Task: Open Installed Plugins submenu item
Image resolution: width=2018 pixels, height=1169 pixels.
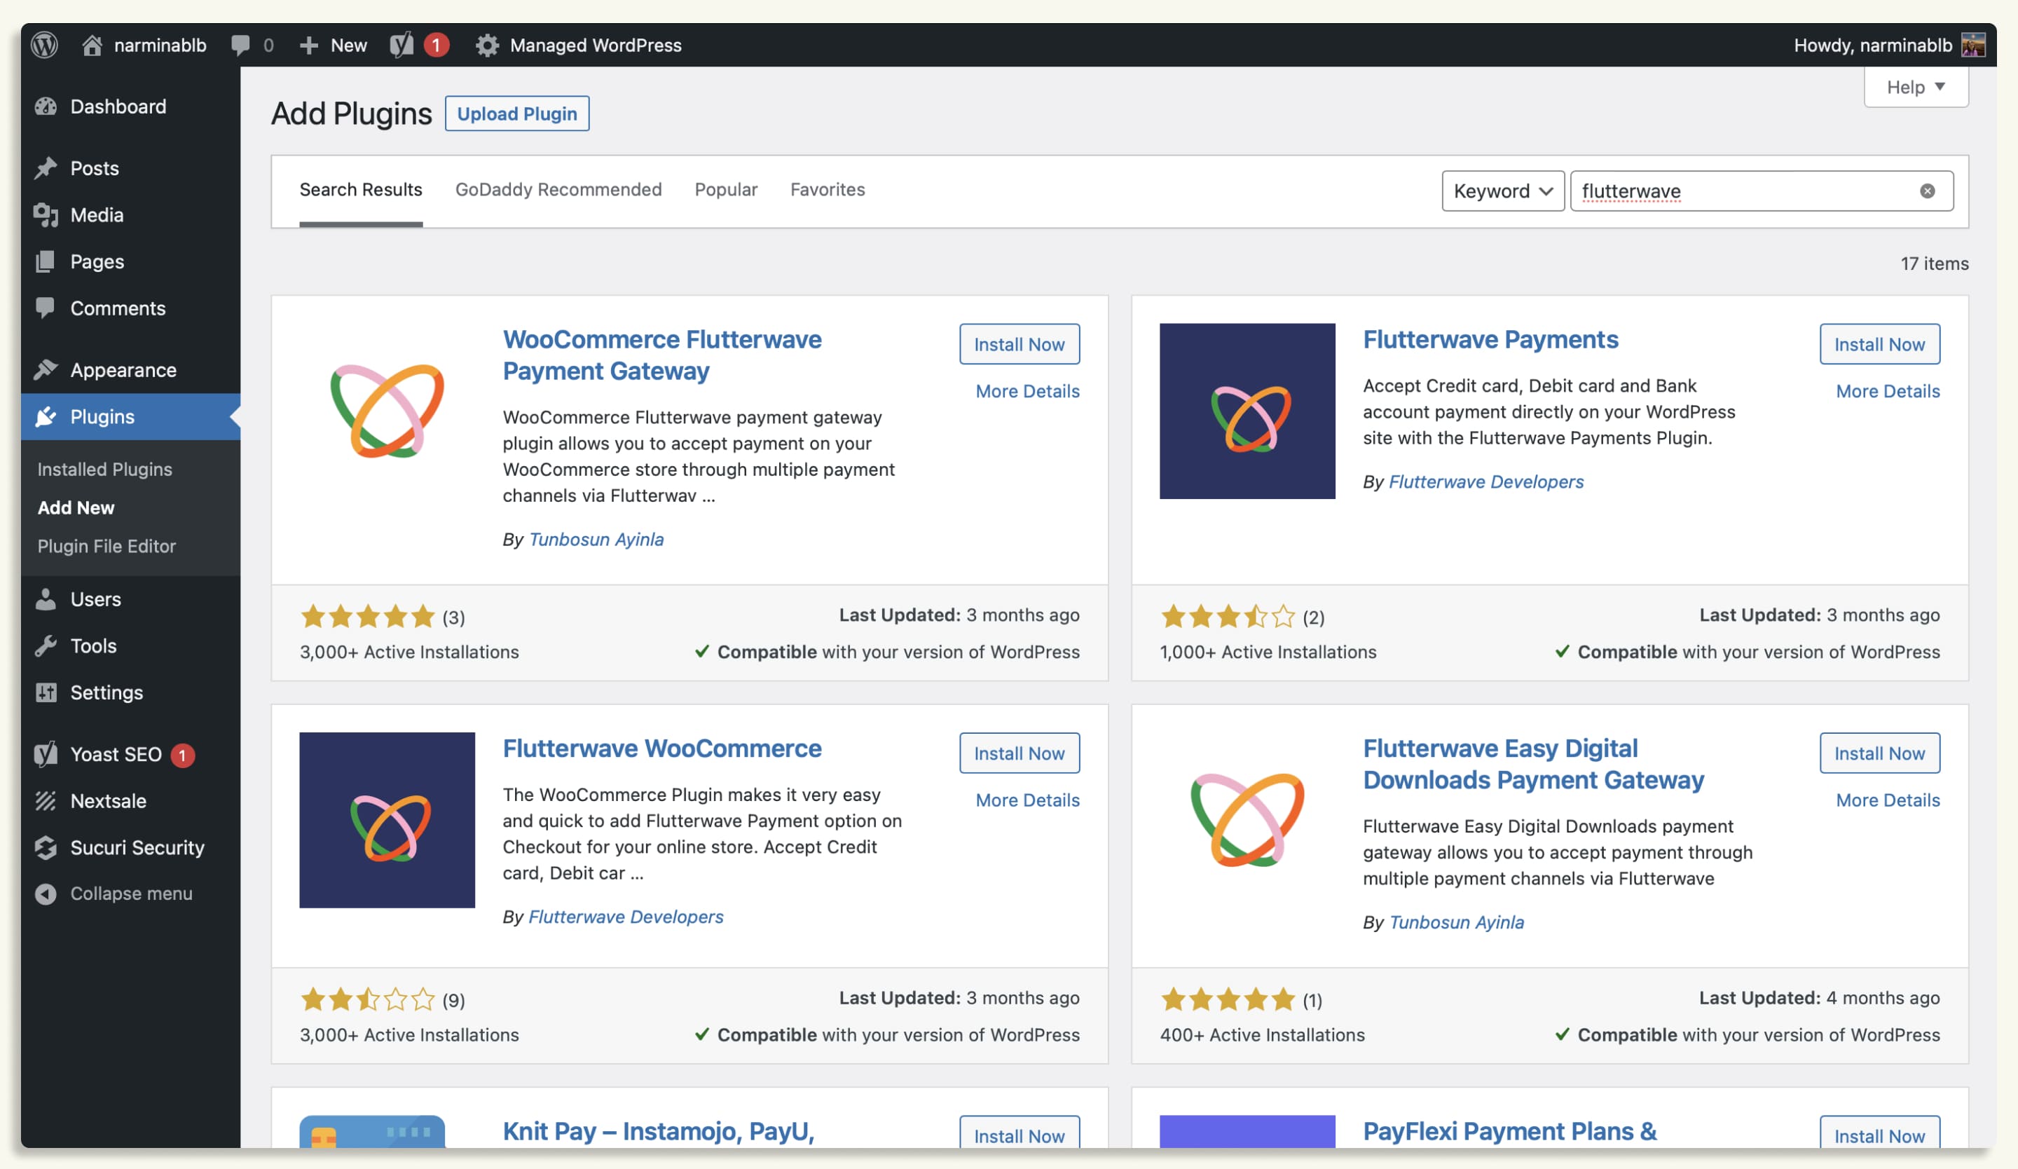Action: 105,469
